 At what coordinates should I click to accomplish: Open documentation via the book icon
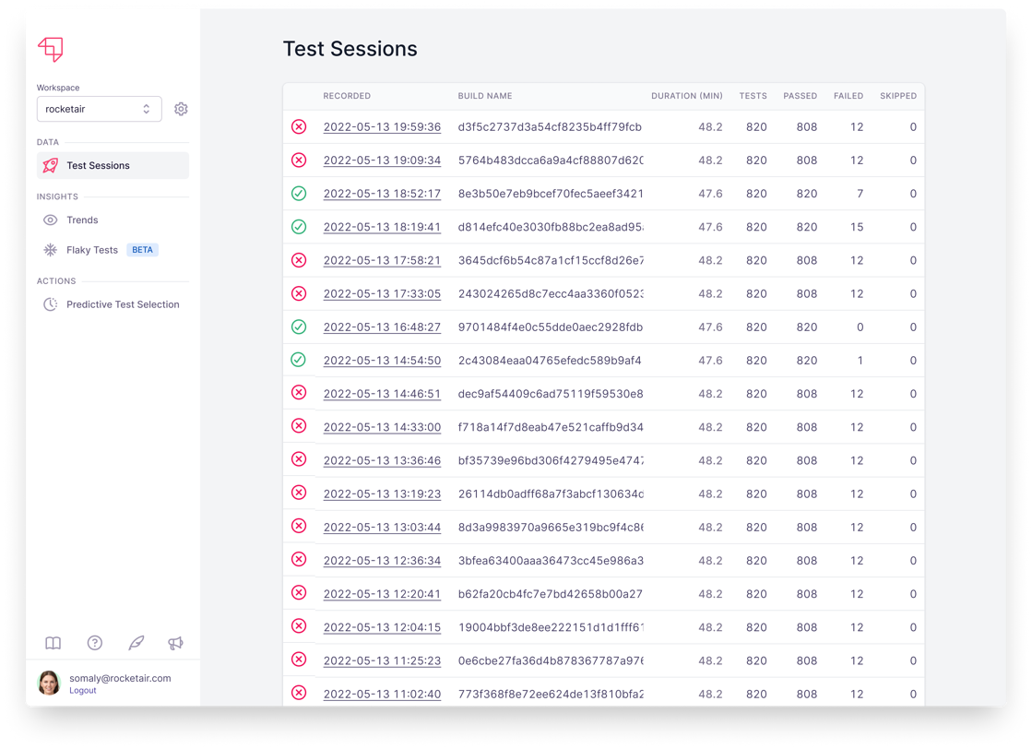click(53, 643)
